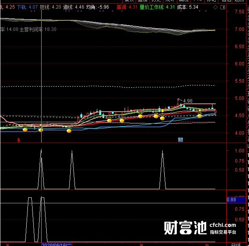Click the 5.00 price axis label
This screenshot has width=249, height=246.
[240, 98]
